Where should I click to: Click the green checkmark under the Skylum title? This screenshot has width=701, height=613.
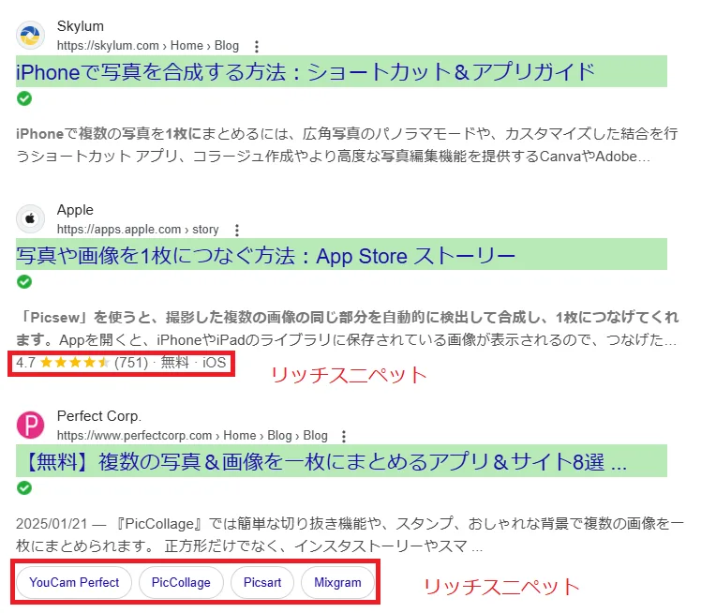24,98
